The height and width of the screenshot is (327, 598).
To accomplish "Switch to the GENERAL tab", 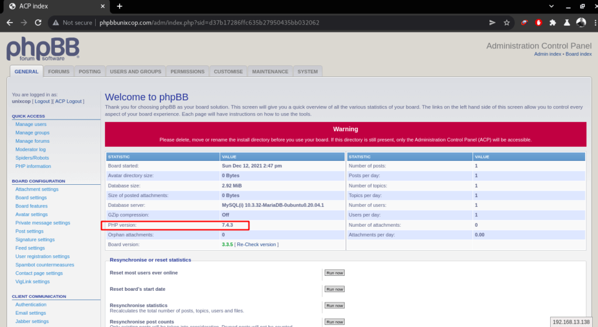I will coord(26,72).
